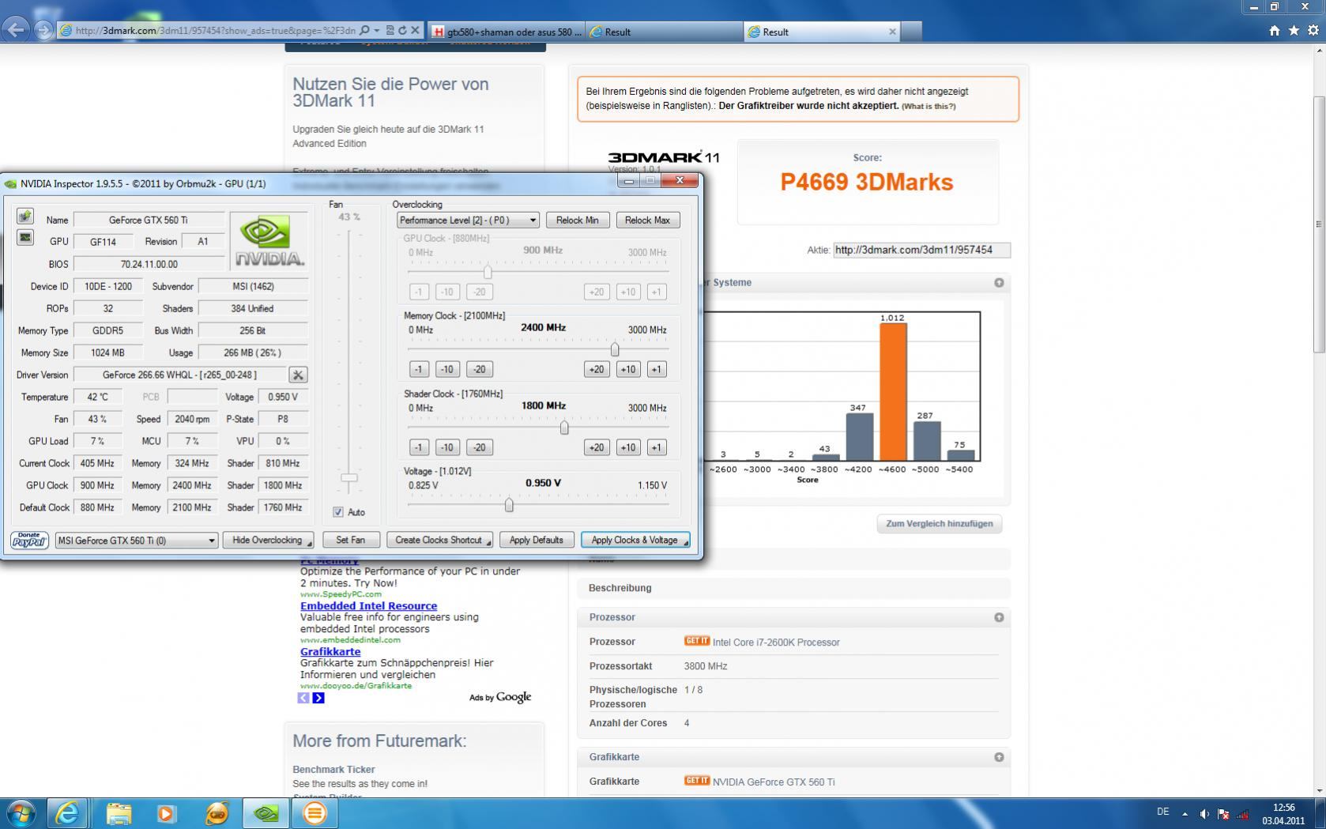Click the Fan speed vertical slider
This screenshot has width=1326, height=829.
[x=349, y=478]
